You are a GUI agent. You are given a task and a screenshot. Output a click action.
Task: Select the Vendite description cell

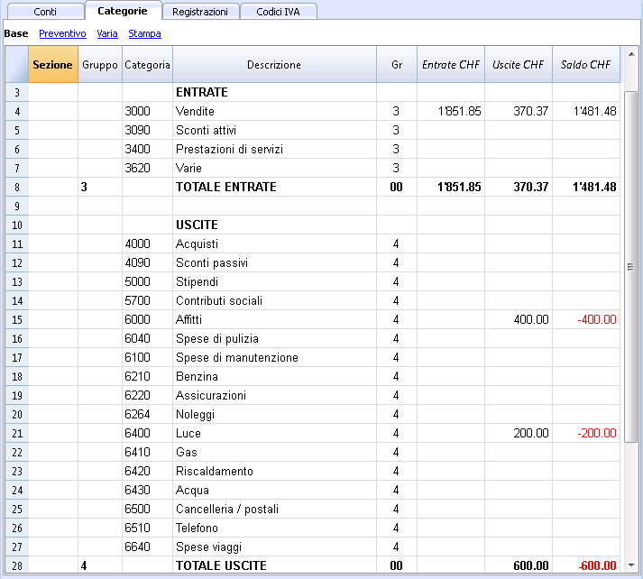pos(274,111)
